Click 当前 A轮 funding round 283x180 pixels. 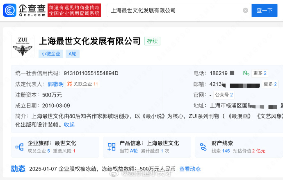(129, 151)
